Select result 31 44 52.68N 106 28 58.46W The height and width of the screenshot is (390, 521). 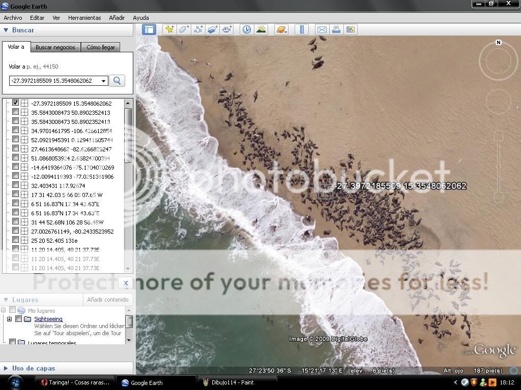(67, 222)
